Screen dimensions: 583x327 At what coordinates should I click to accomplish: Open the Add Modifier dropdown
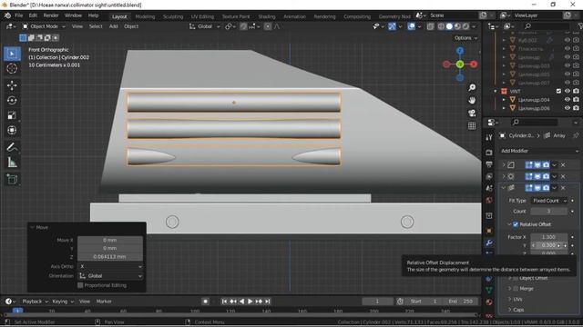coord(539,151)
